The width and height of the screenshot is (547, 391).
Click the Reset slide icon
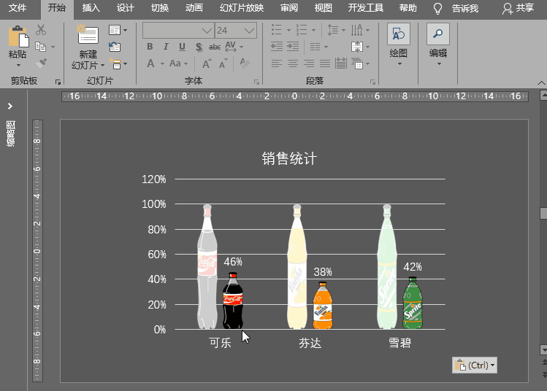click(115, 47)
